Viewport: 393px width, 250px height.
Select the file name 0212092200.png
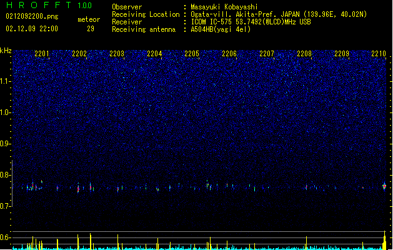pyautogui.click(x=32, y=16)
